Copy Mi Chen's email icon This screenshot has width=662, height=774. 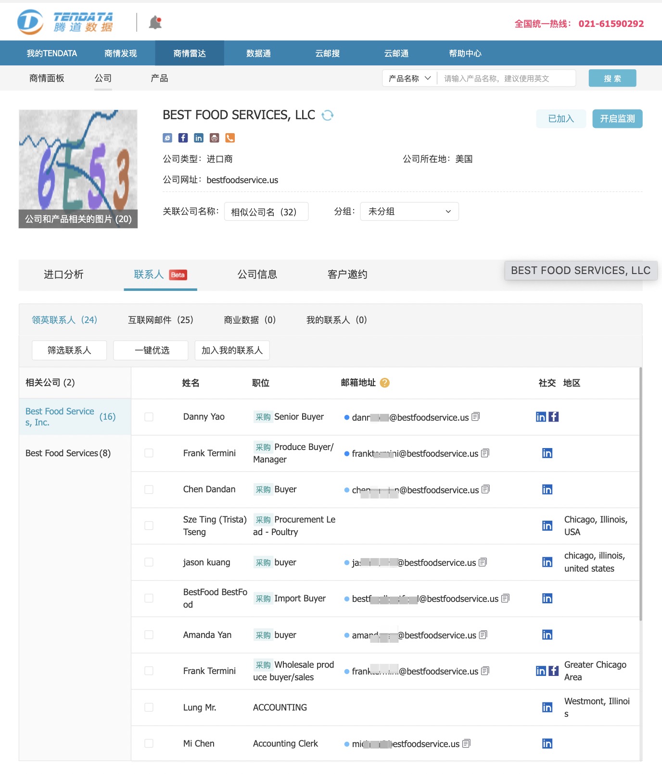(x=466, y=744)
